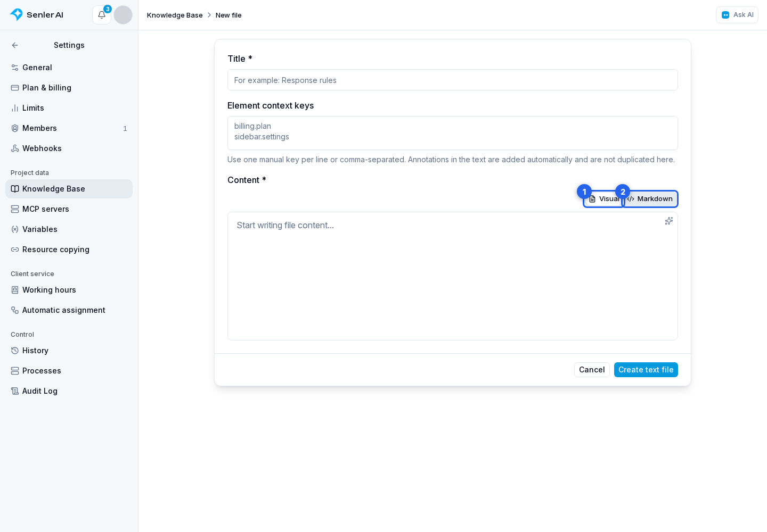Click into the Element context keys field
Screen dimensions: 767x532
point(453,133)
